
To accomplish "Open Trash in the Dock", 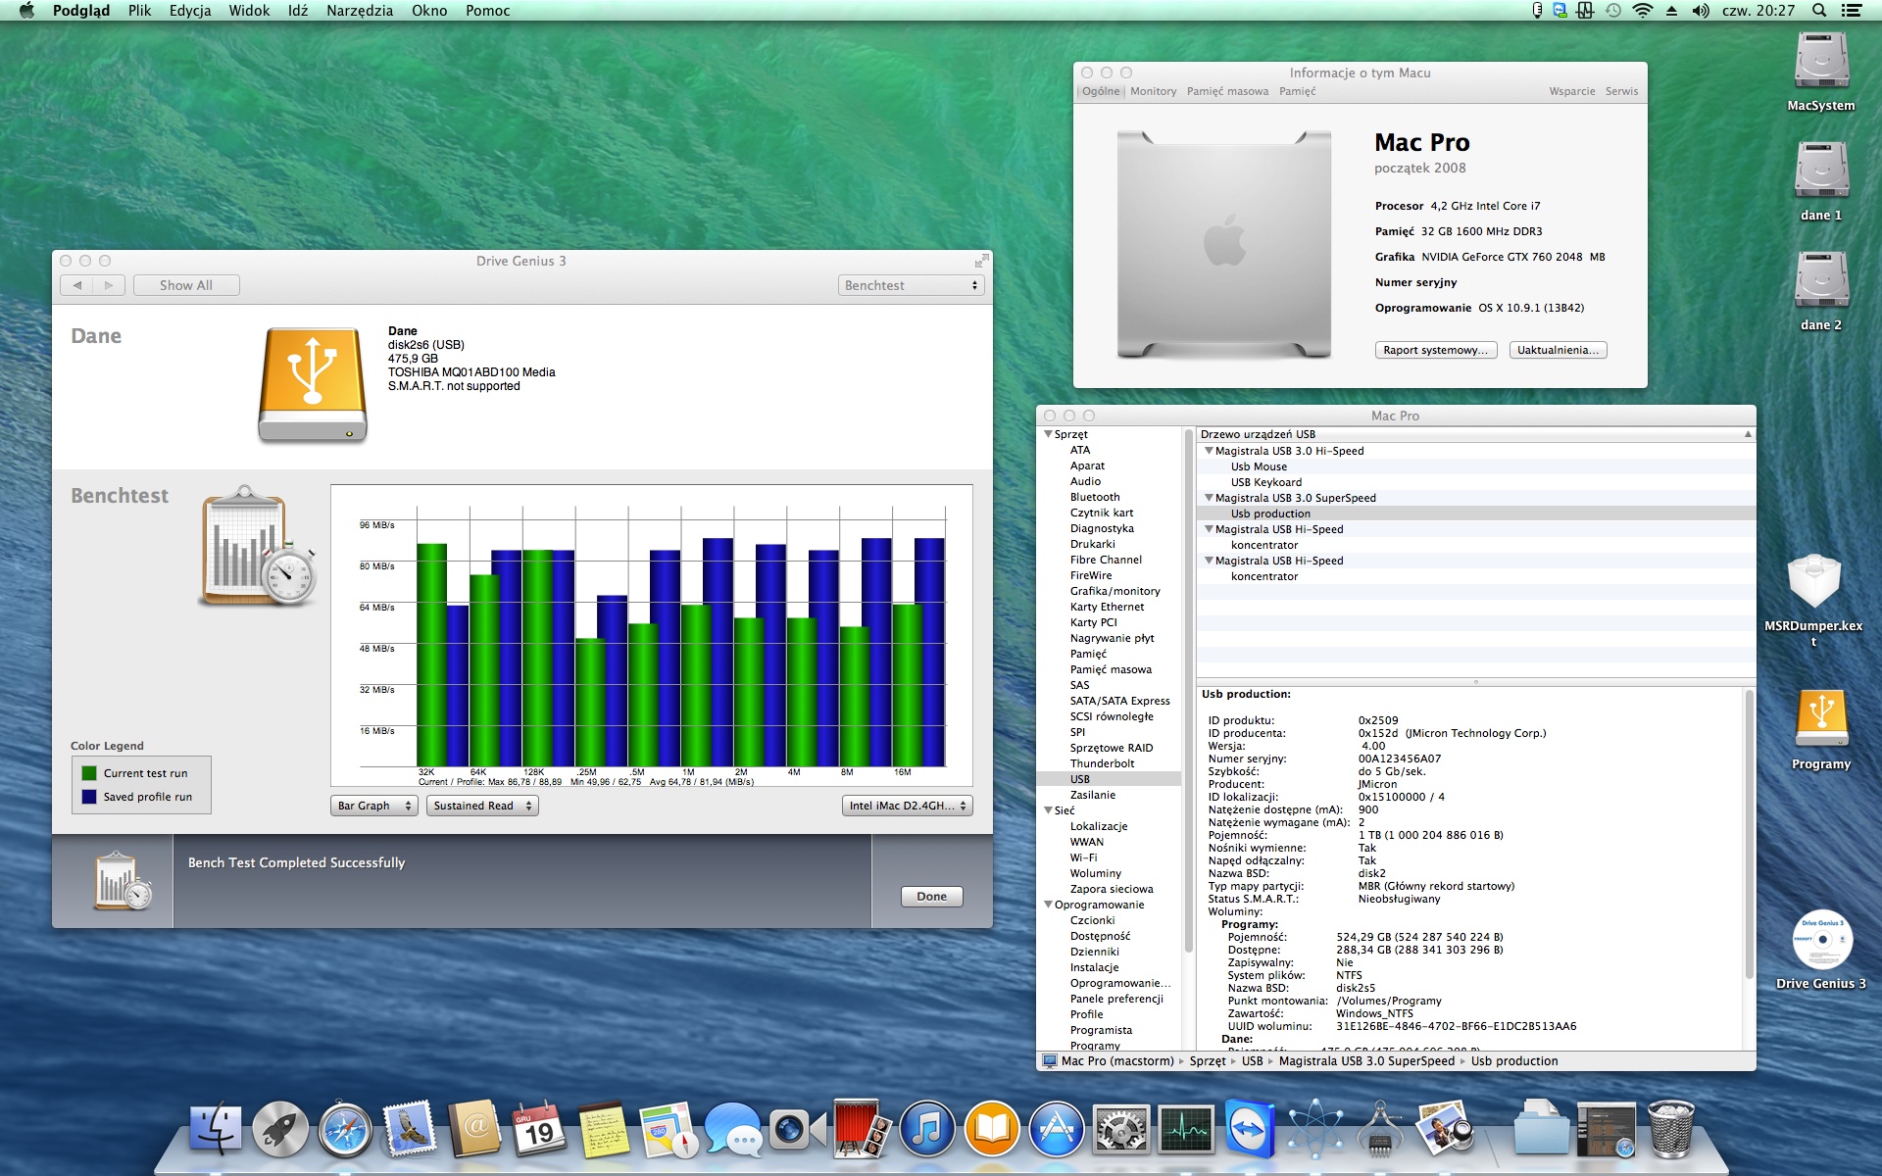I will tap(1670, 1129).
